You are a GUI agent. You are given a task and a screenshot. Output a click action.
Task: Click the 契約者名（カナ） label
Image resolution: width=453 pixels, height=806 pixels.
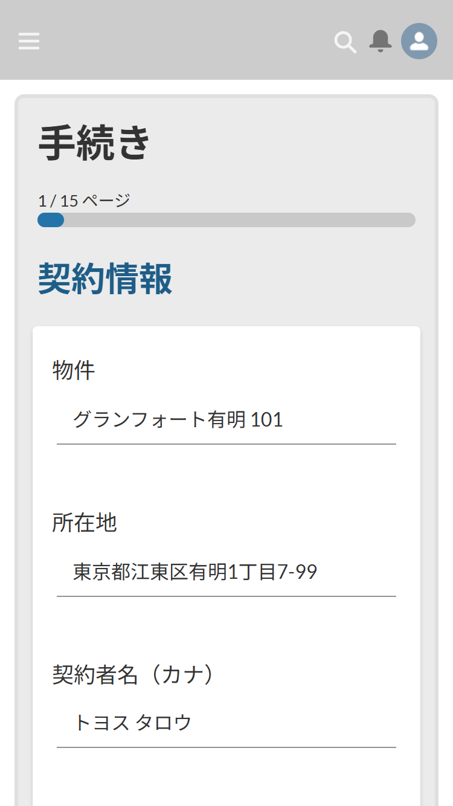coord(133,675)
